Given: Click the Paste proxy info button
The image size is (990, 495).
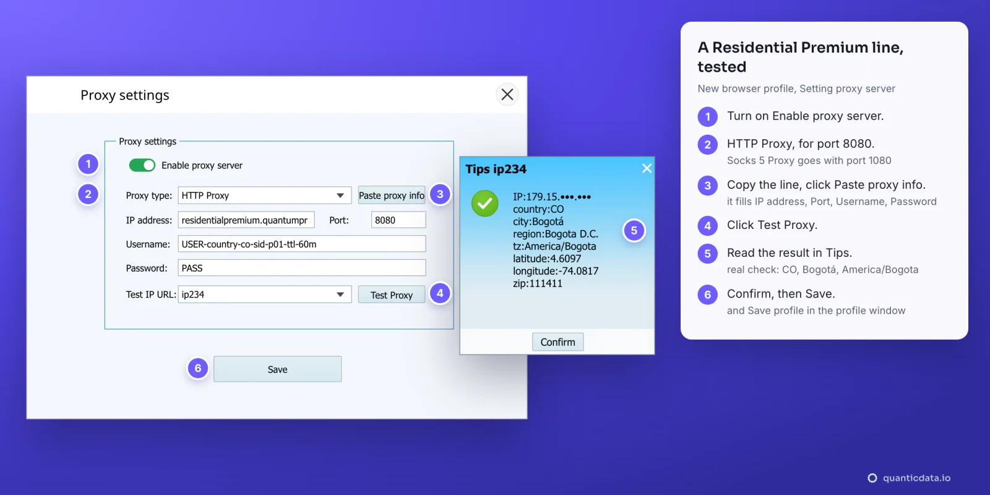Looking at the screenshot, I should (392, 196).
